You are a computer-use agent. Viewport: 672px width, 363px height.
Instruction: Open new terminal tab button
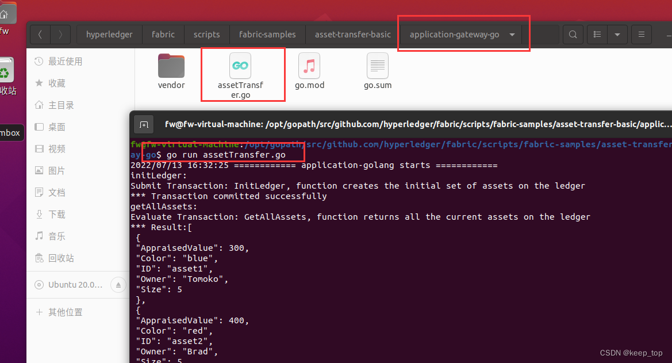tap(144, 124)
